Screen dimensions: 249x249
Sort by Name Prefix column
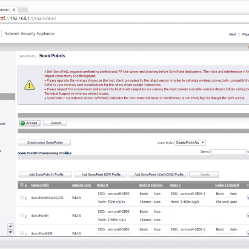coord(40,185)
